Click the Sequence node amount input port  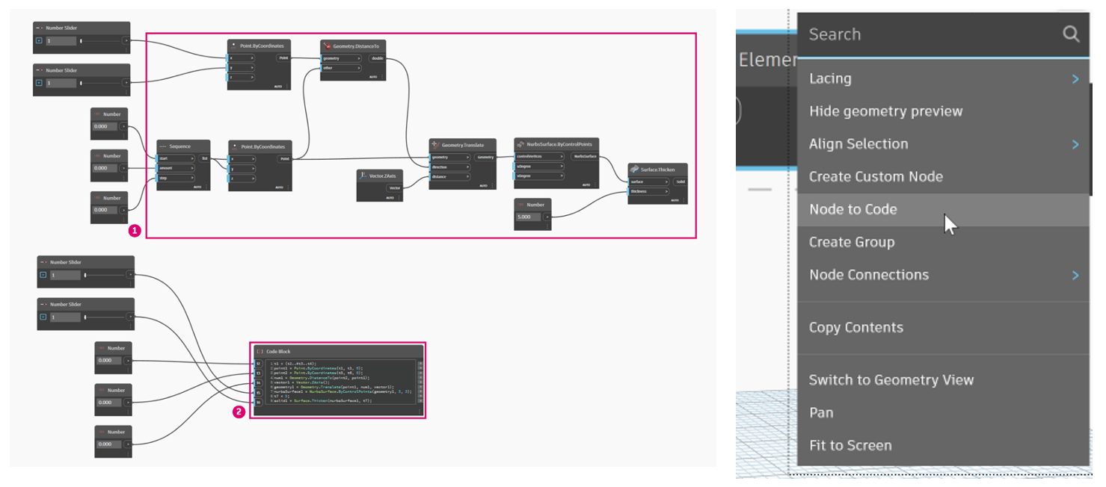pyautogui.click(x=176, y=168)
